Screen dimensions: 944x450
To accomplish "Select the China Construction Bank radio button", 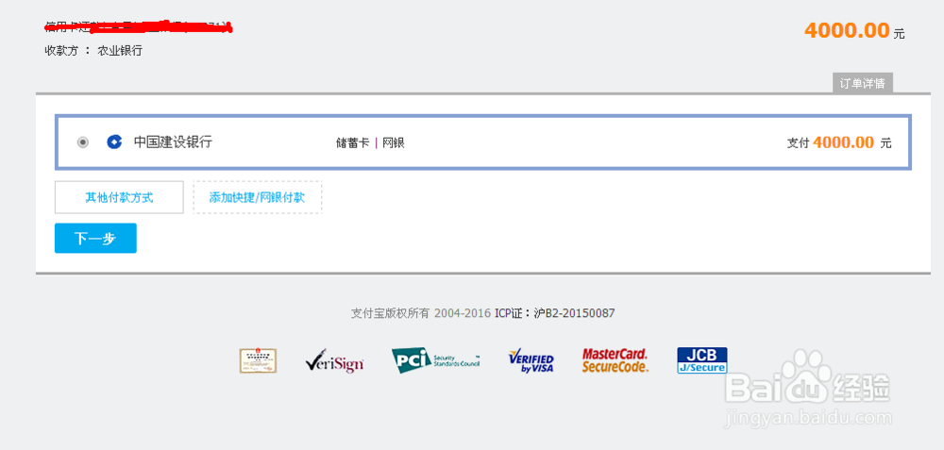I will click(x=82, y=142).
